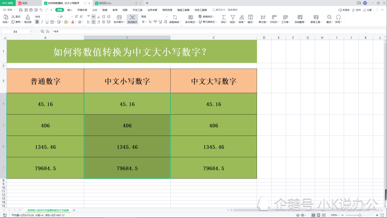
Task: Switch to the 短视频.xlsx document tab
Action: pos(118,3)
